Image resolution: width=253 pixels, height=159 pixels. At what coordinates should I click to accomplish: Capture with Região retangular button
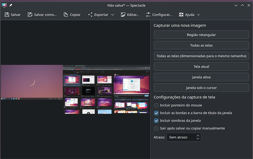click(201, 35)
